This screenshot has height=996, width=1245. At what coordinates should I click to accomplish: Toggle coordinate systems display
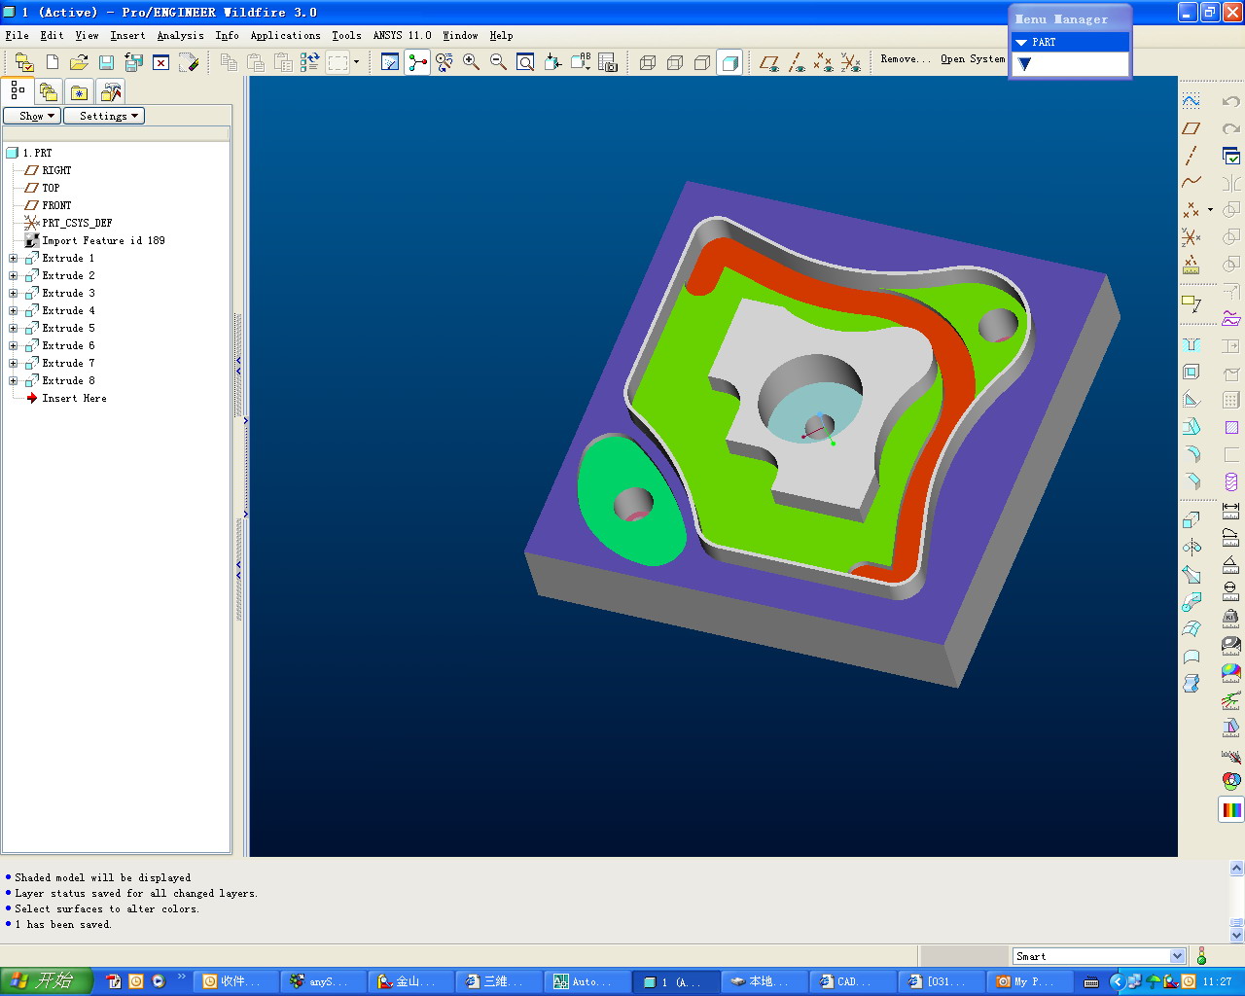pos(851,62)
